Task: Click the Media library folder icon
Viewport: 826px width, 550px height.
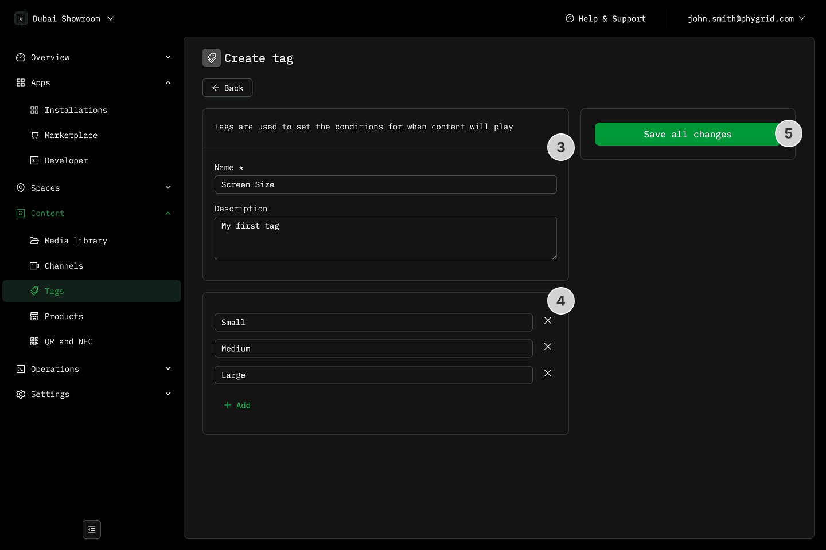Action: point(34,241)
